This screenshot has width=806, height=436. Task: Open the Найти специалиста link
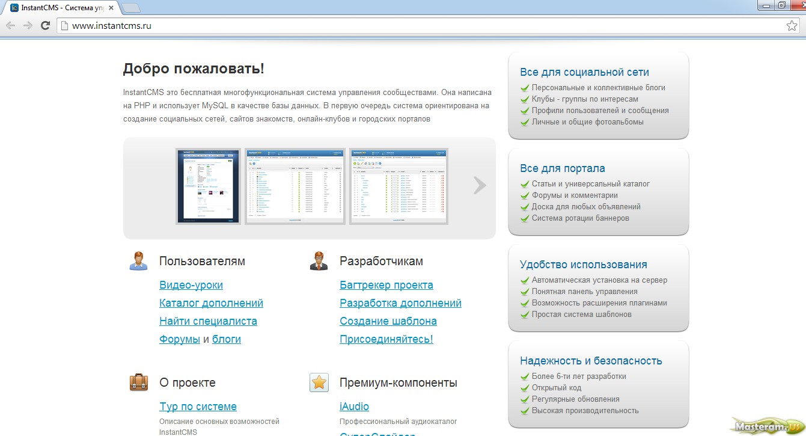(208, 321)
